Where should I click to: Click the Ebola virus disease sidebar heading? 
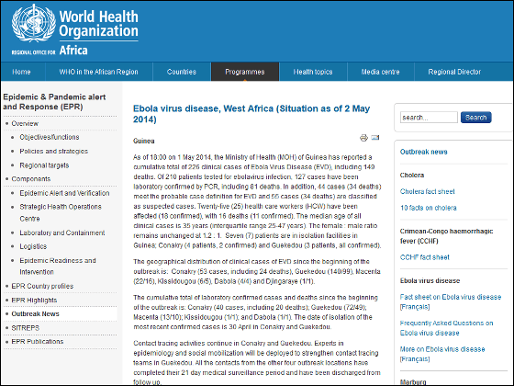pos(430,281)
